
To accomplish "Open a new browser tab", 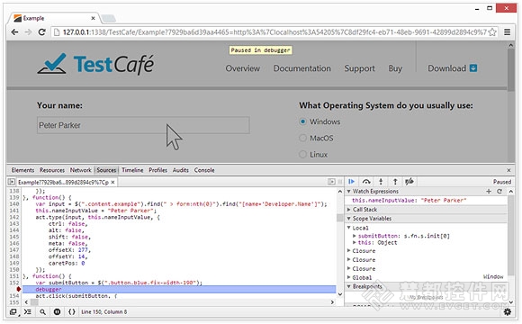I will coord(108,18).
